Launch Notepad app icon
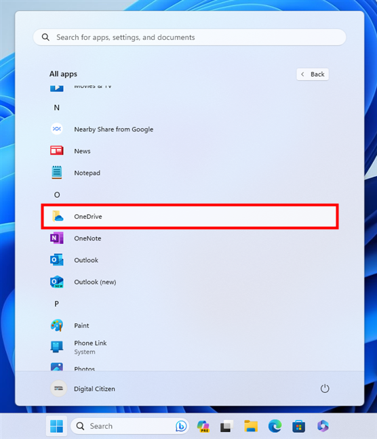This screenshot has height=439, width=377. tap(57, 173)
